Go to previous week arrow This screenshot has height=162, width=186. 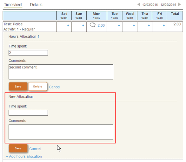point(139,5)
